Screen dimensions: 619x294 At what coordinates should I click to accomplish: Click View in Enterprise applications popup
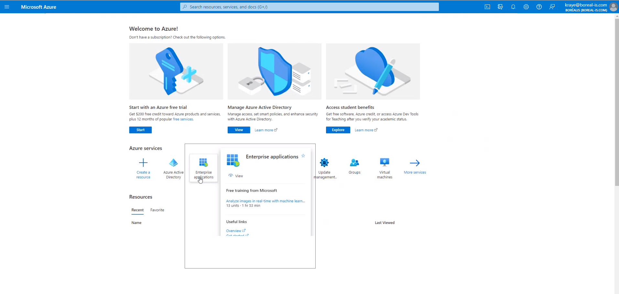click(236, 176)
